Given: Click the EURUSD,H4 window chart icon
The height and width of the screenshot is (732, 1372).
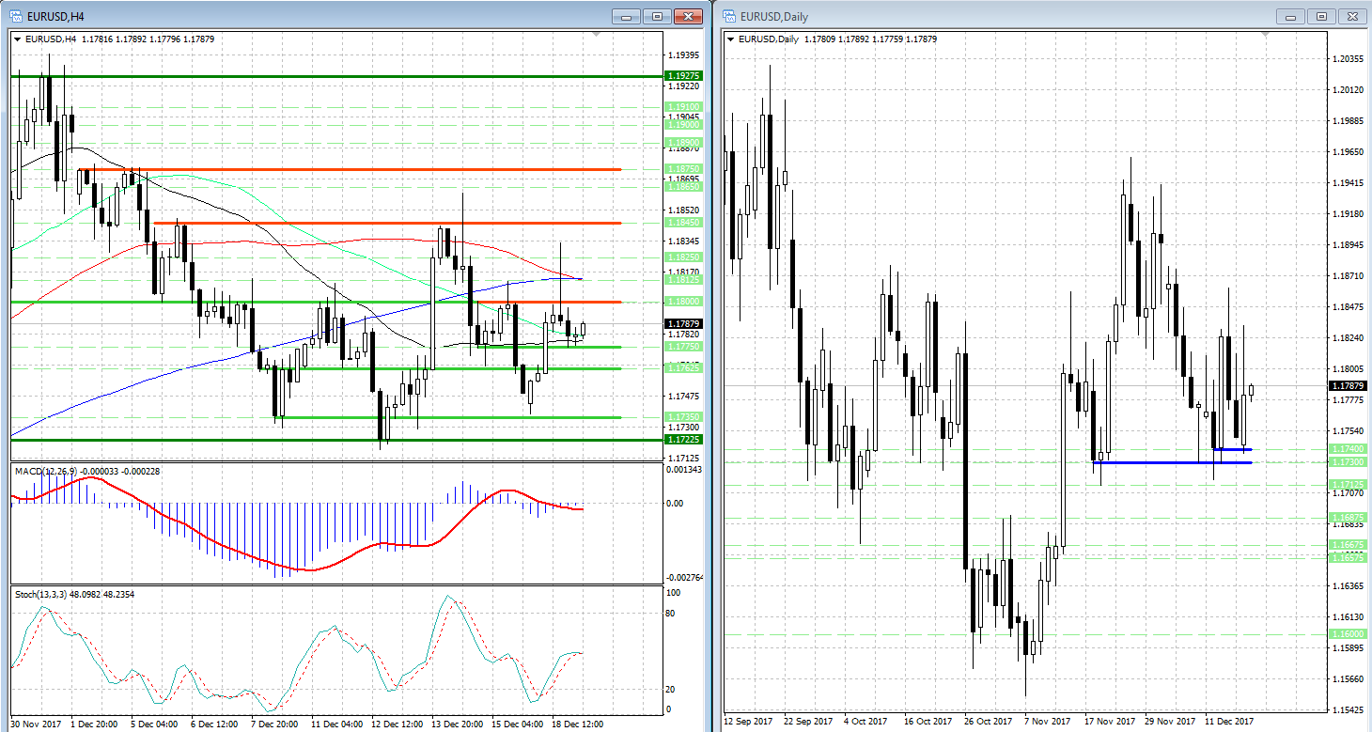Looking at the screenshot, I should point(15,16).
